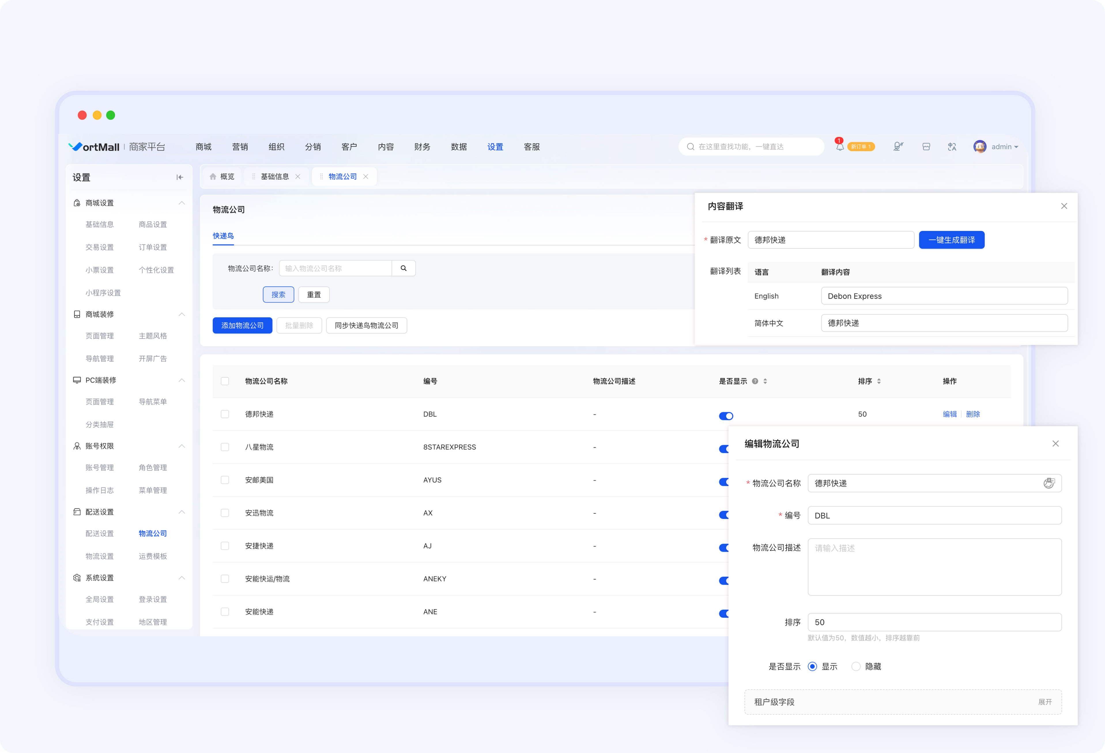The width and height of the screenshot is (1105, 753).
Task: Click the 排序 input showing 50
Action: [934, 622]
